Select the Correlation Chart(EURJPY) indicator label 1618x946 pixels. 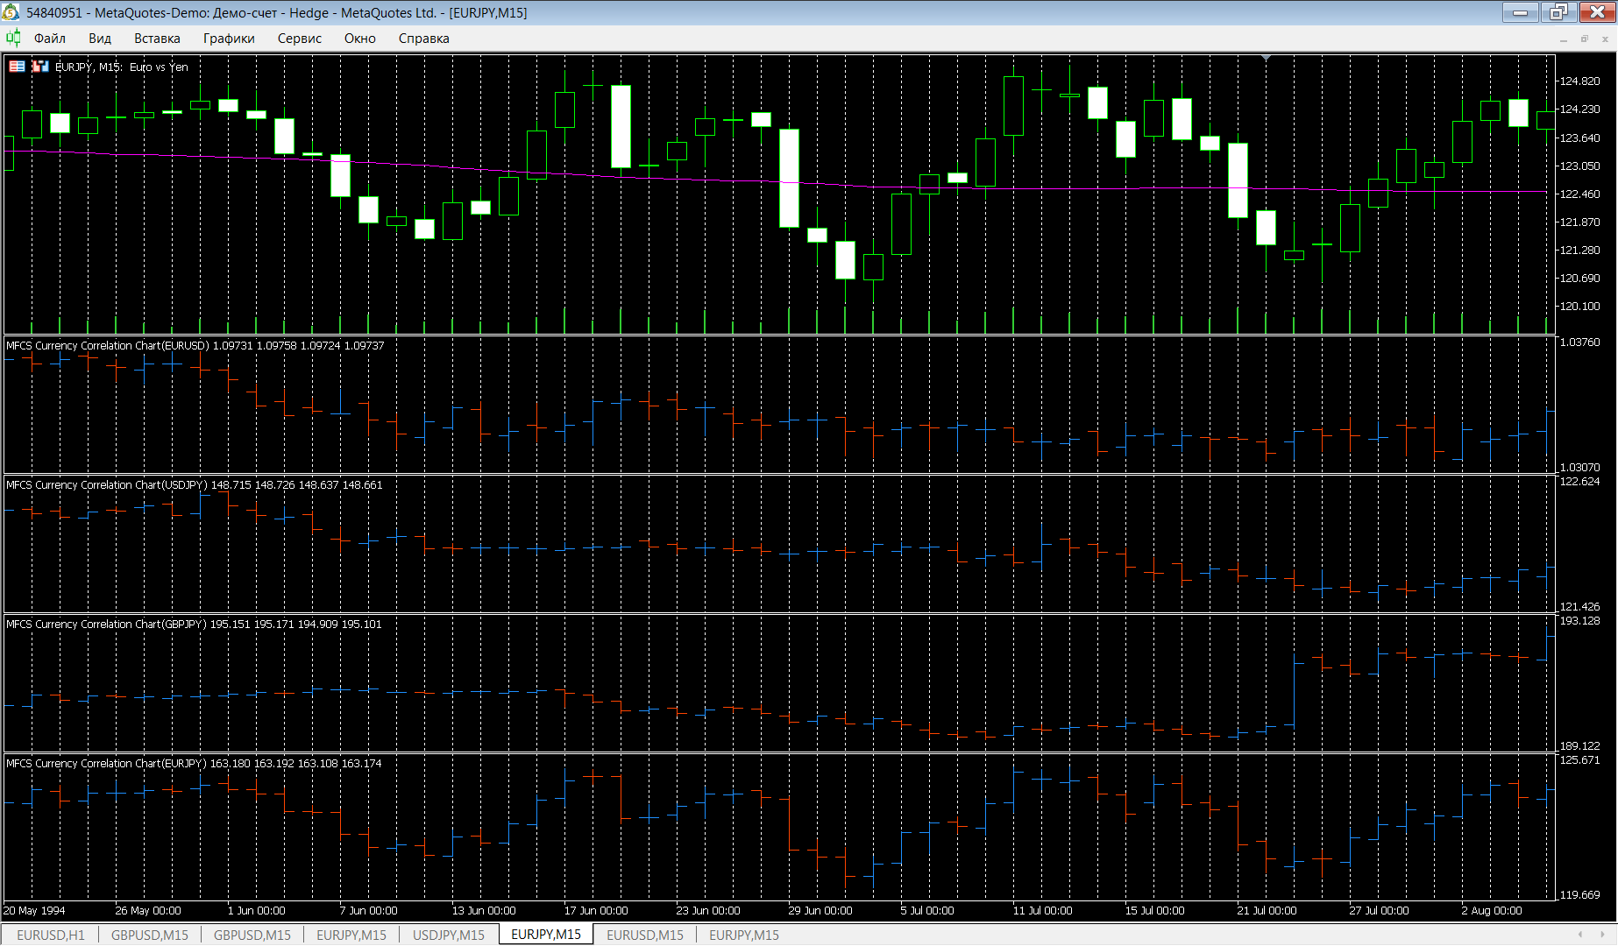tap(194, 763)
